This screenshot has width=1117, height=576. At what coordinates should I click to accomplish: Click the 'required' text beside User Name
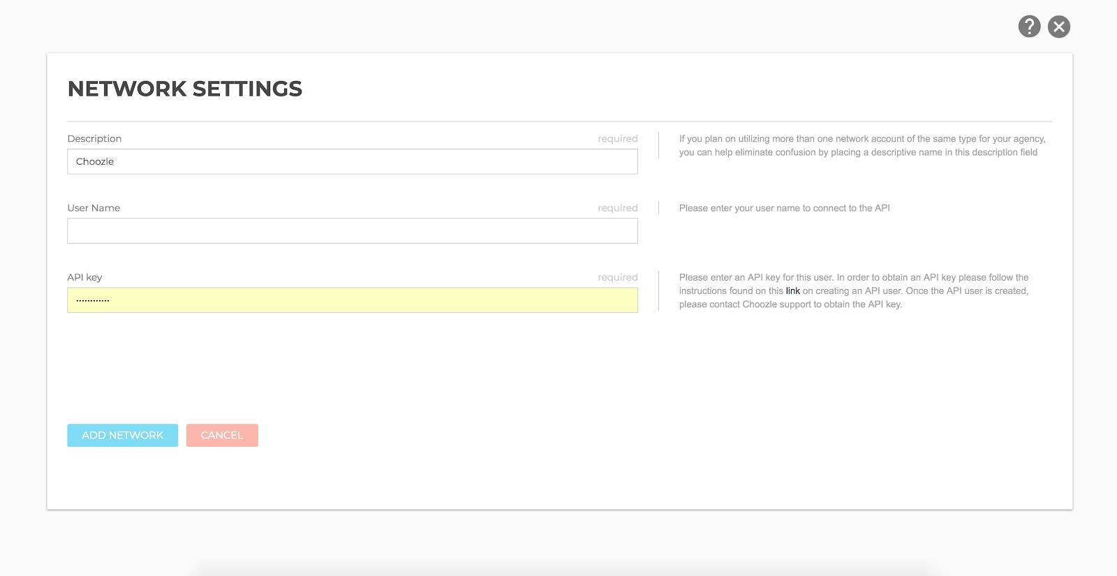point(618,208)
